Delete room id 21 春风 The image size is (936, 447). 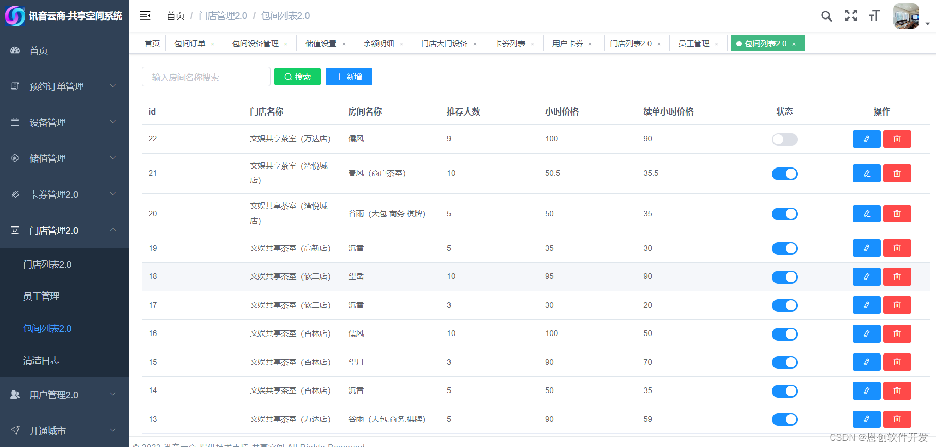pyautogui.click(x=897, y=174)
